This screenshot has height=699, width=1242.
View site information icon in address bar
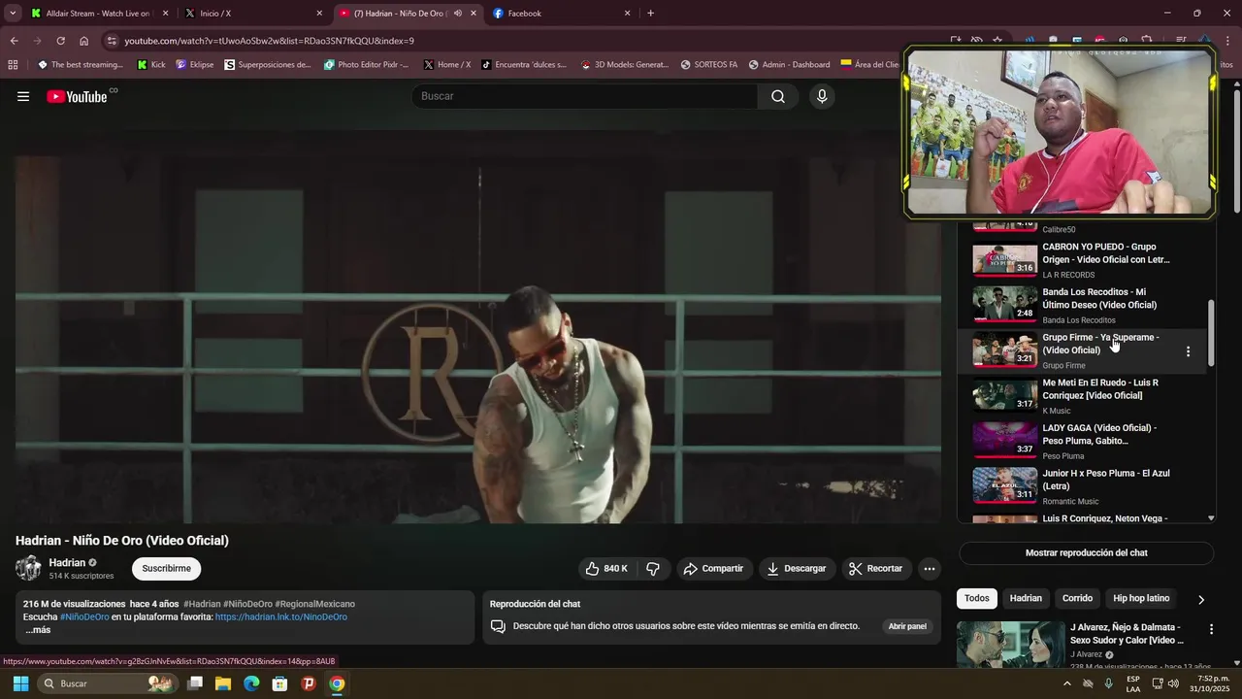112,41
